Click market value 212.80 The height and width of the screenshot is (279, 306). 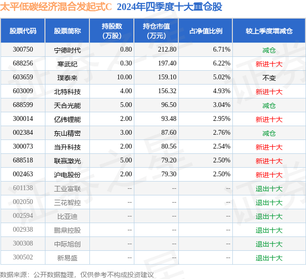167,49
